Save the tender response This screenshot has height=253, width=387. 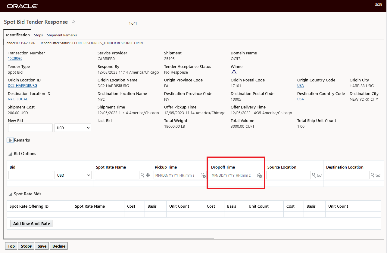click(x=42, y=246)
